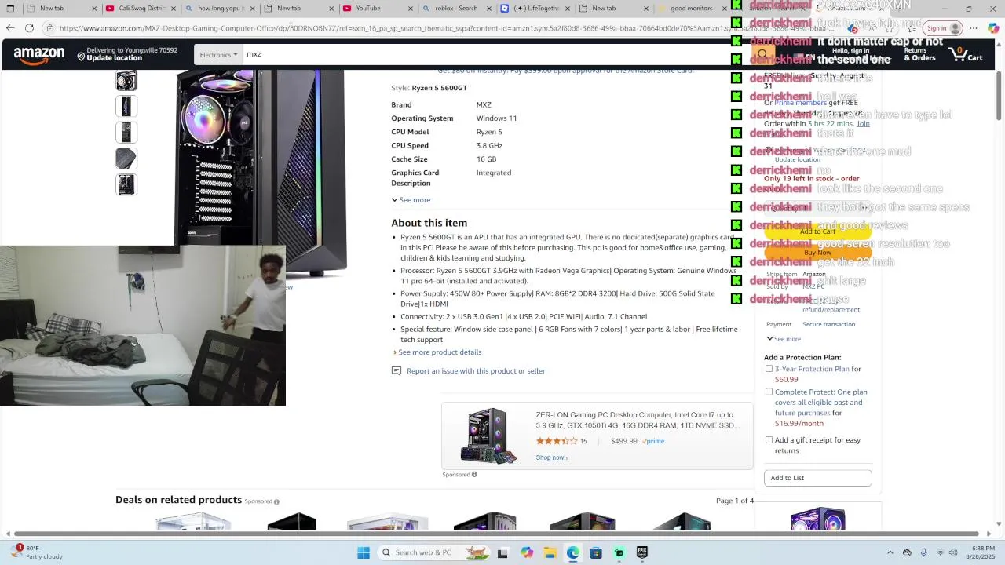The image size is (1005, 565).
Task: Open the Add to List dropdown
Action: click(x=817, y=478)
